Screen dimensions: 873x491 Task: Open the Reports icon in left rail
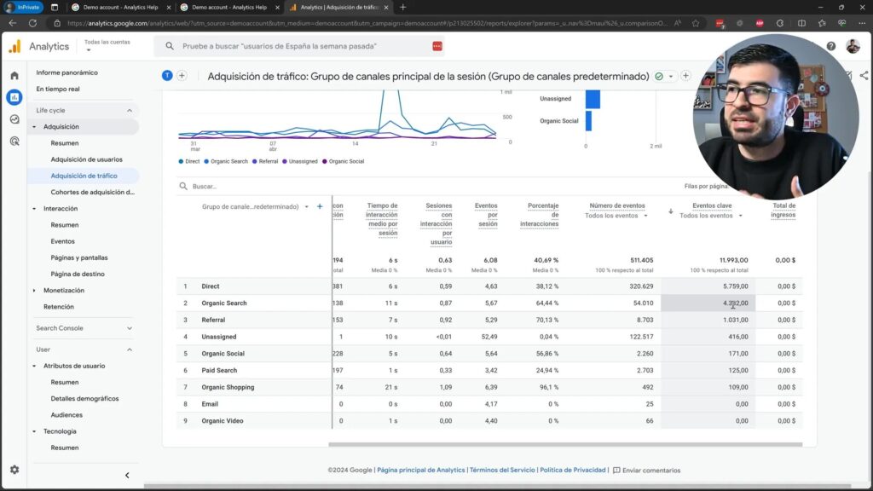14,97
